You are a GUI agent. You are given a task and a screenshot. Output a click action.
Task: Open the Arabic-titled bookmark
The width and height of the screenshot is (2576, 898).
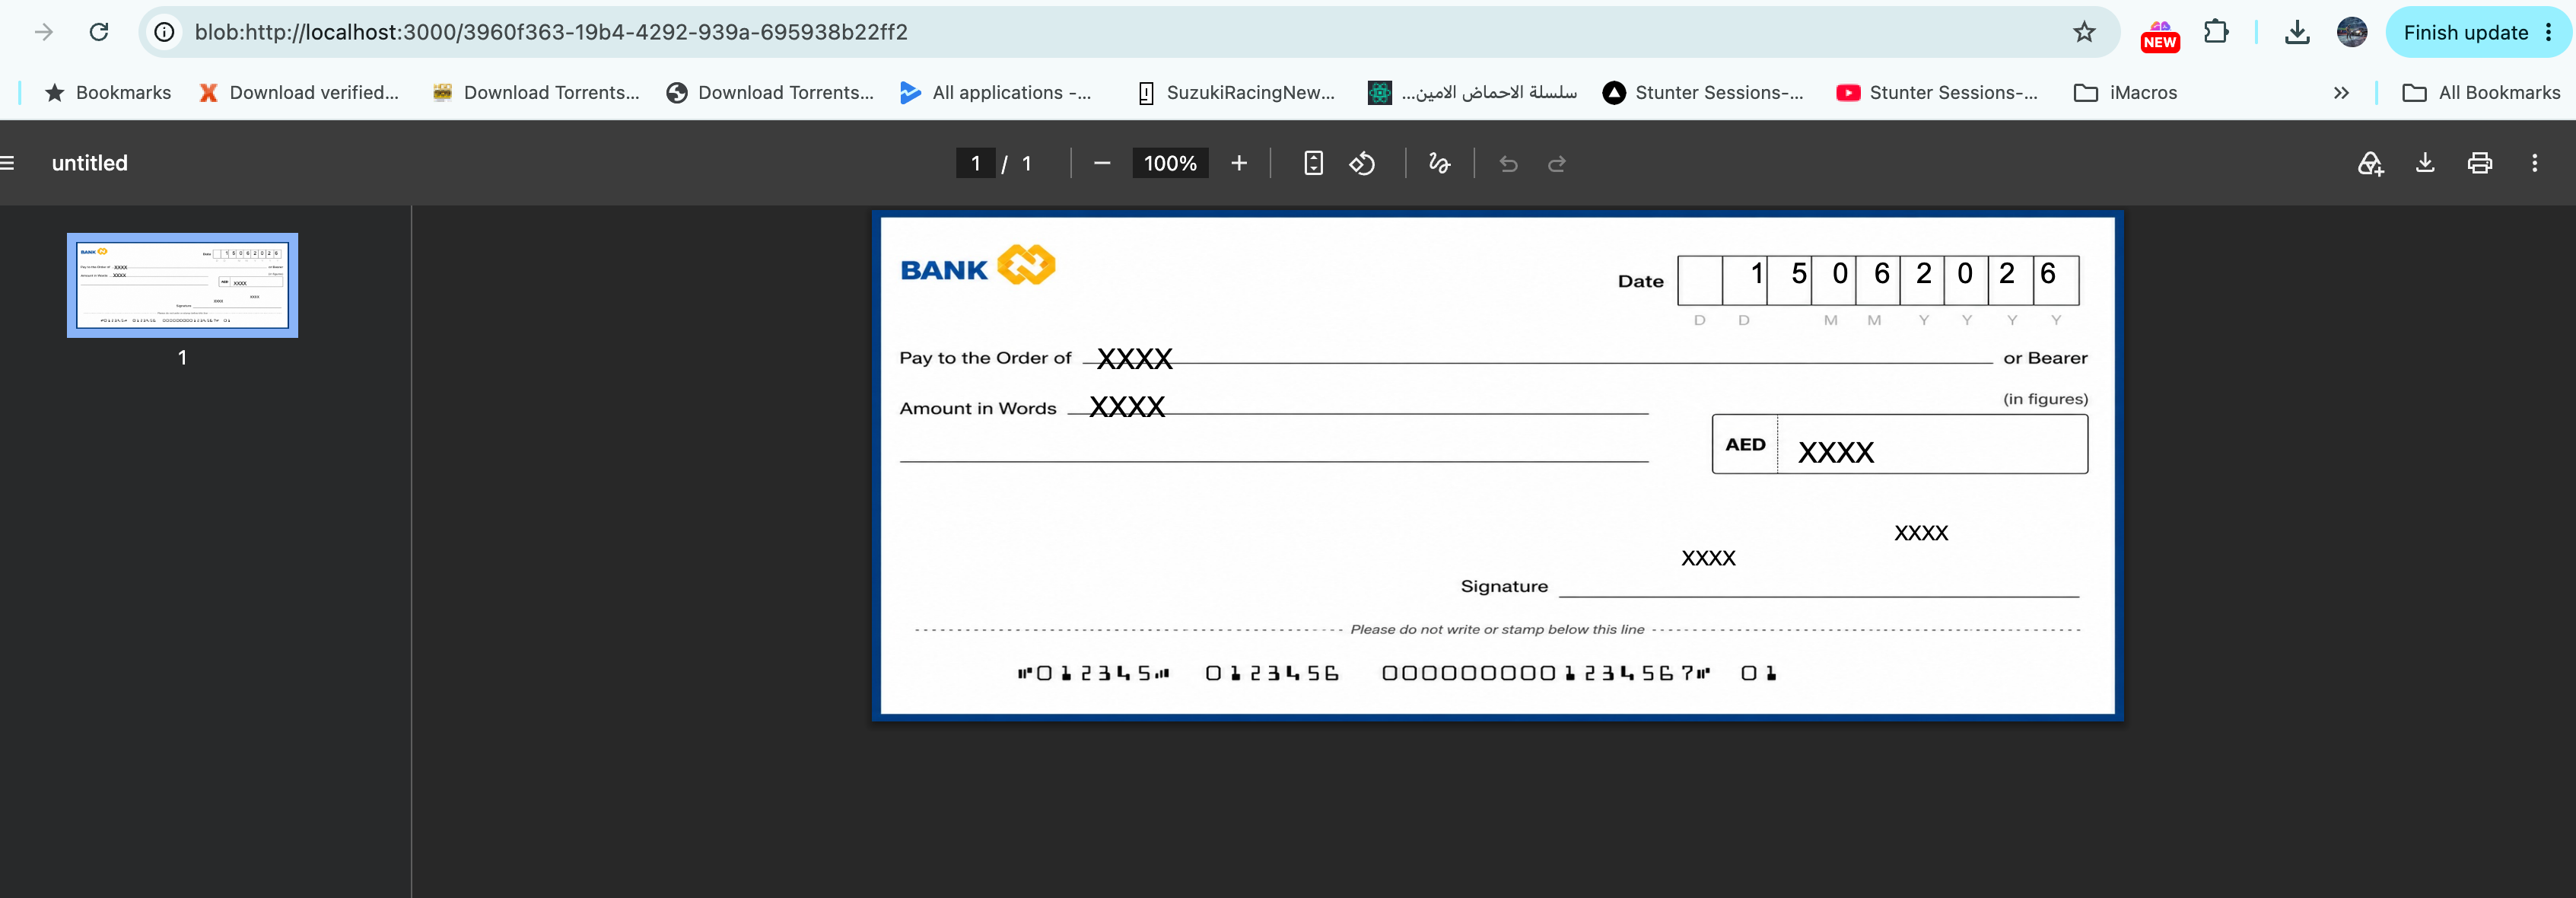coord(1473,92)
